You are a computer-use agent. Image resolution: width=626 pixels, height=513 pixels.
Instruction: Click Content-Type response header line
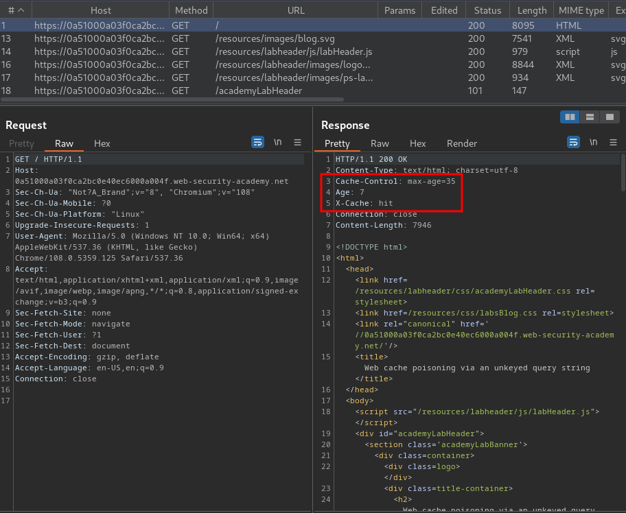point(426,170)
